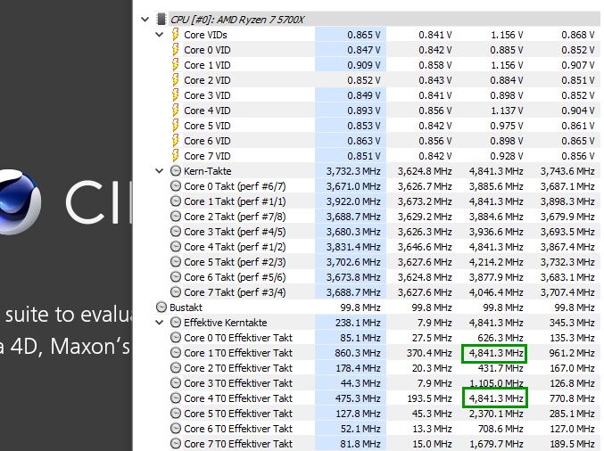The image size is (604, 451).
Task: Click the clock icon beside Kern-Takte
Action: pos(176,171)
